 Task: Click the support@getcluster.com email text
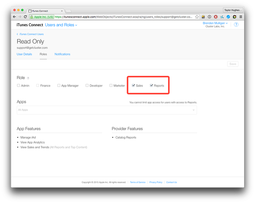32,48
